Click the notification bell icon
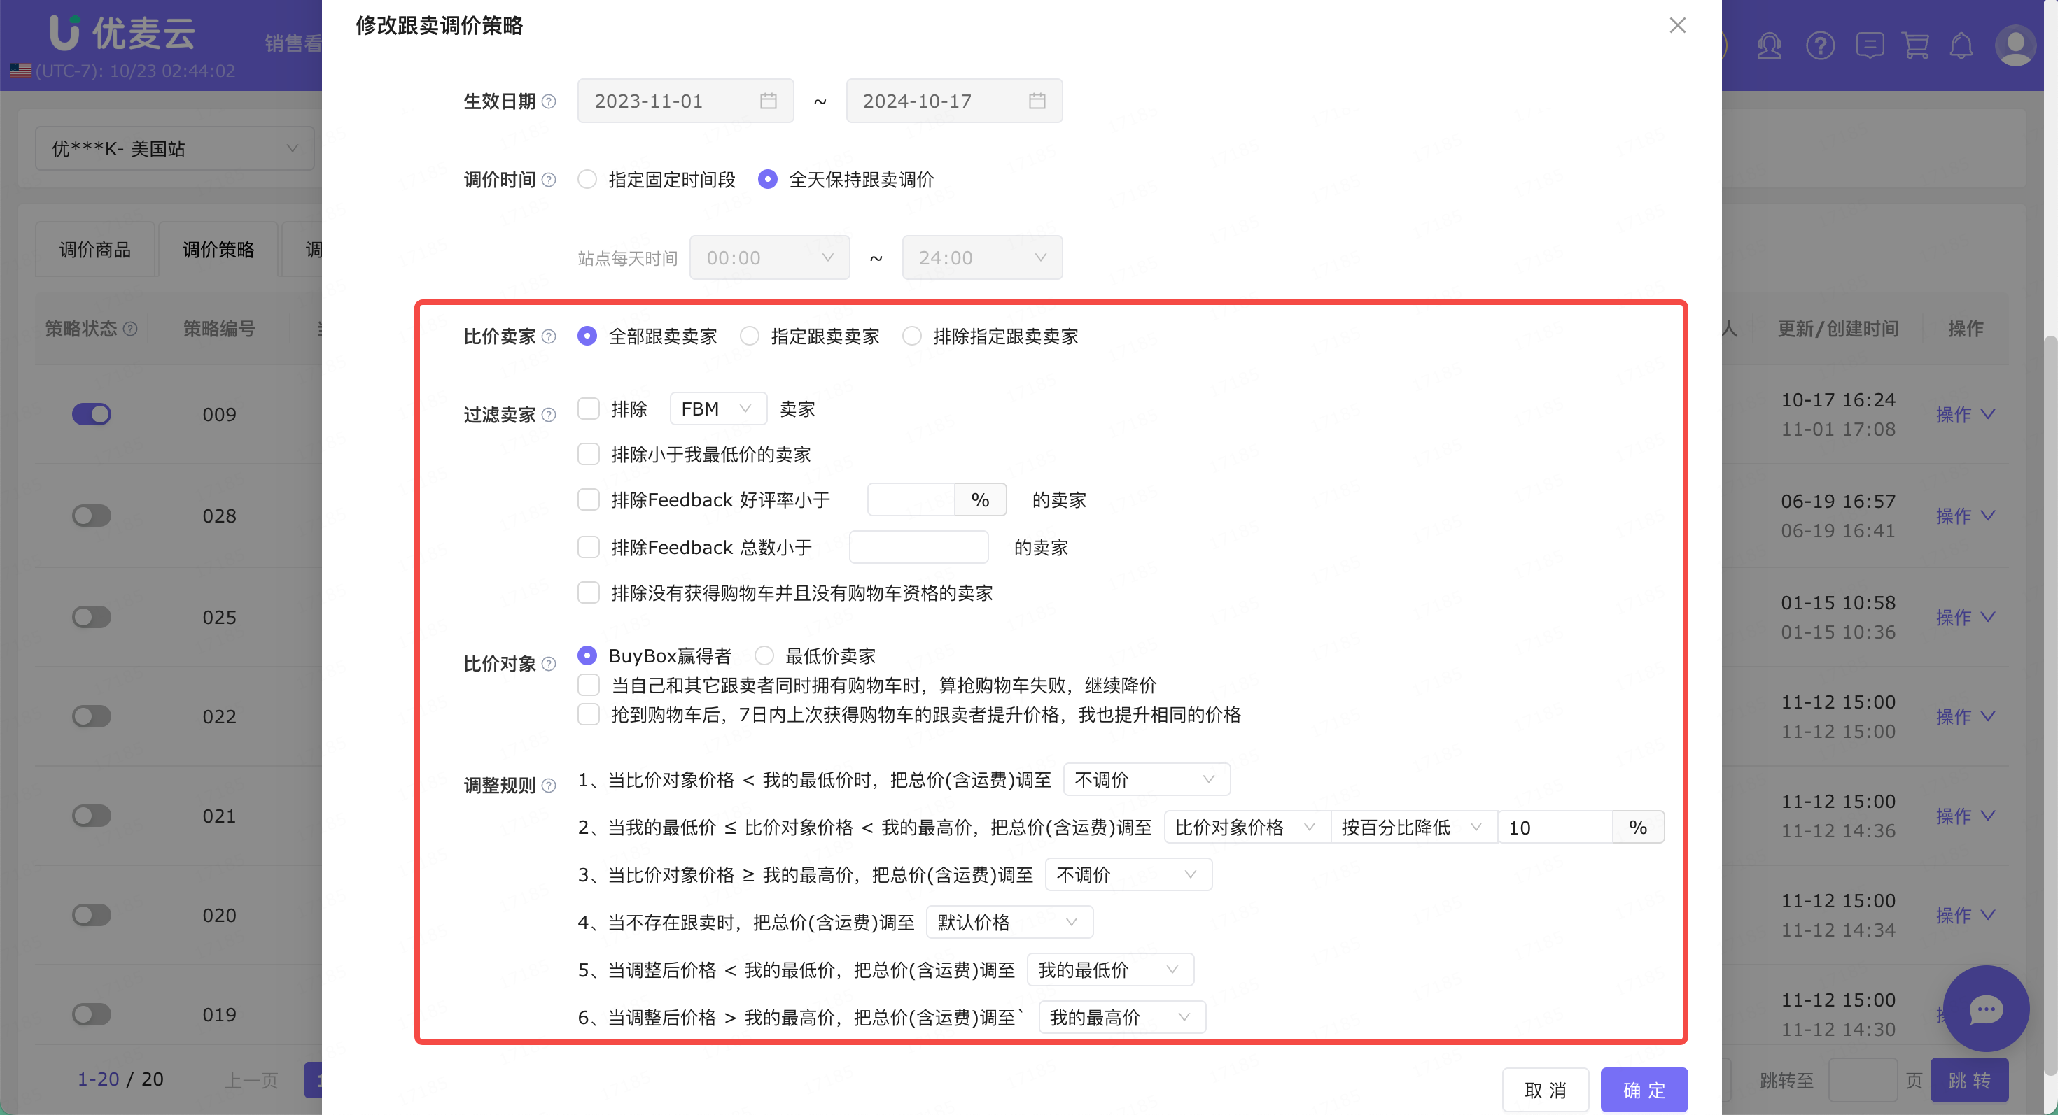The height and width of the screenshot is (1115, 2058). pyautogui.click(x=1961, y=45)
